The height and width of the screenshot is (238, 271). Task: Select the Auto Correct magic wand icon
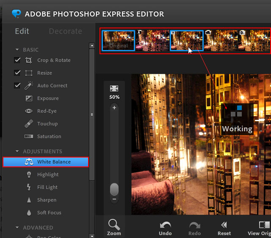29,86
